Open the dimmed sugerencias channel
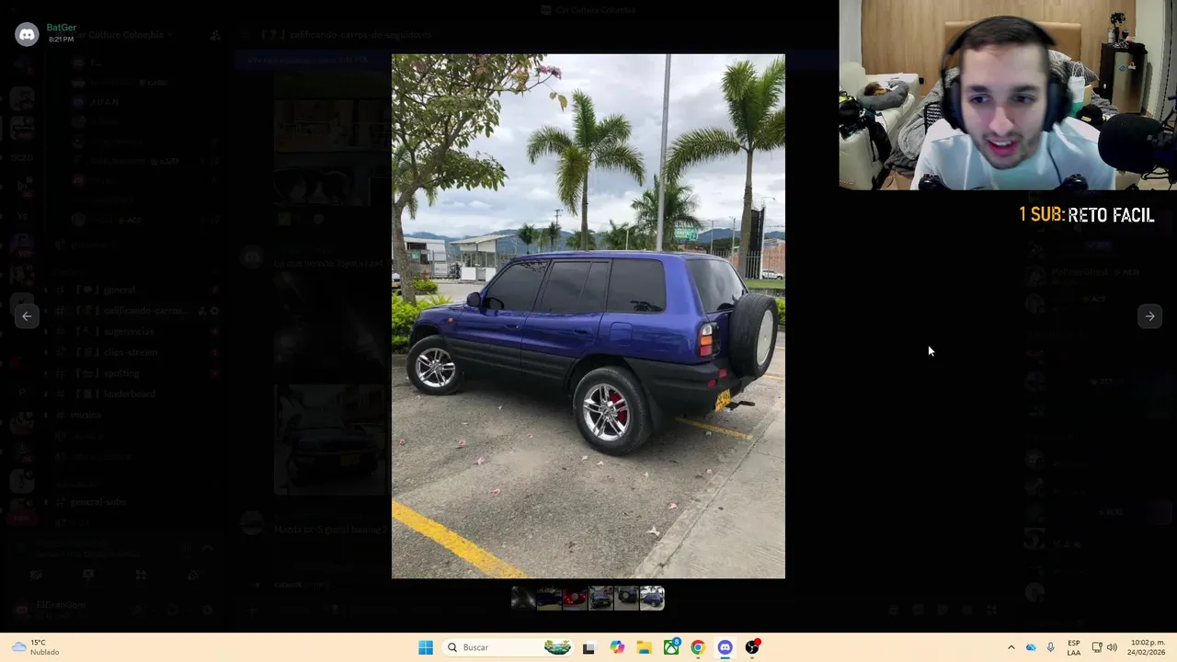Image resolution: width=1177 pixels, height=662 pixels. point(129,331)
